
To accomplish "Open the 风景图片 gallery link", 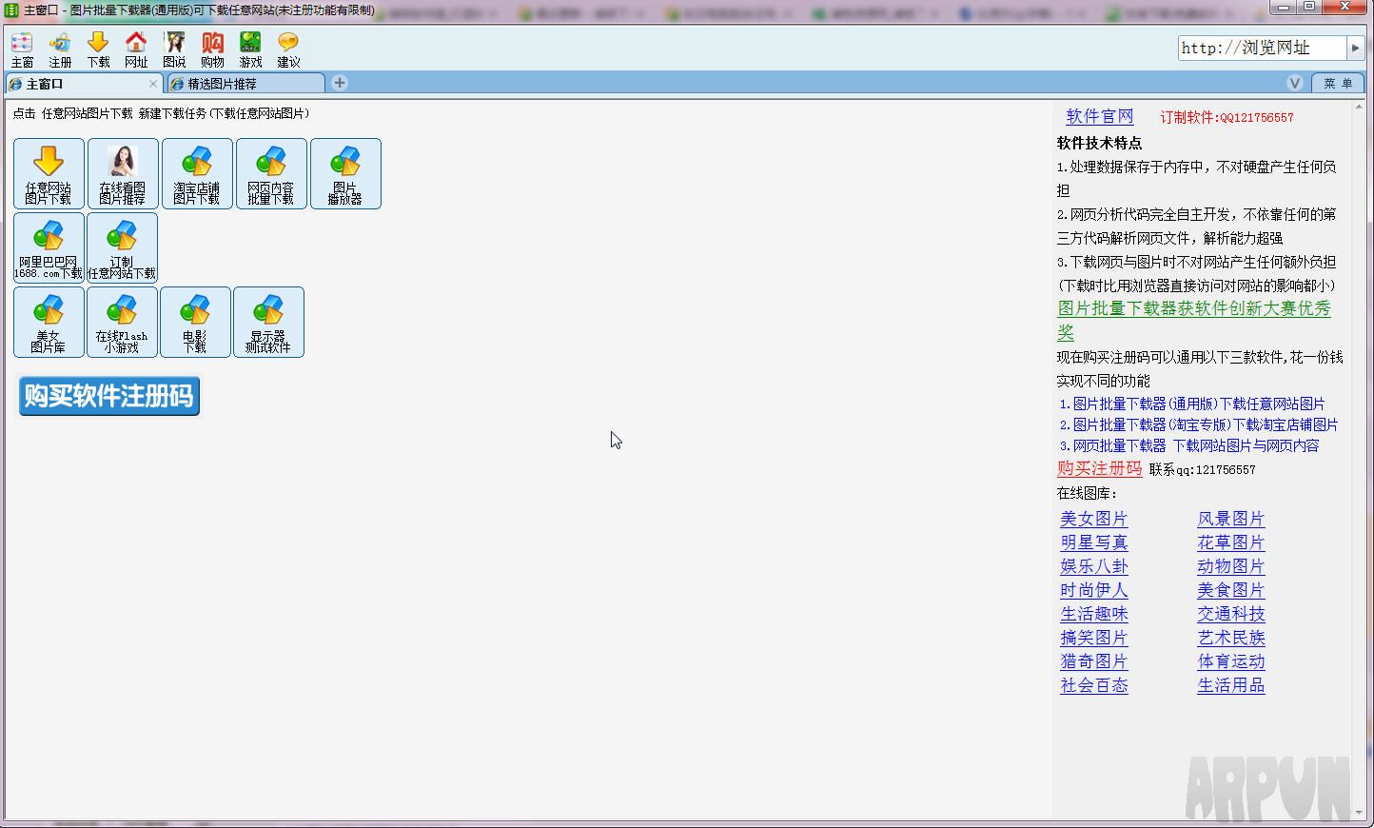I will (1230, 519).
